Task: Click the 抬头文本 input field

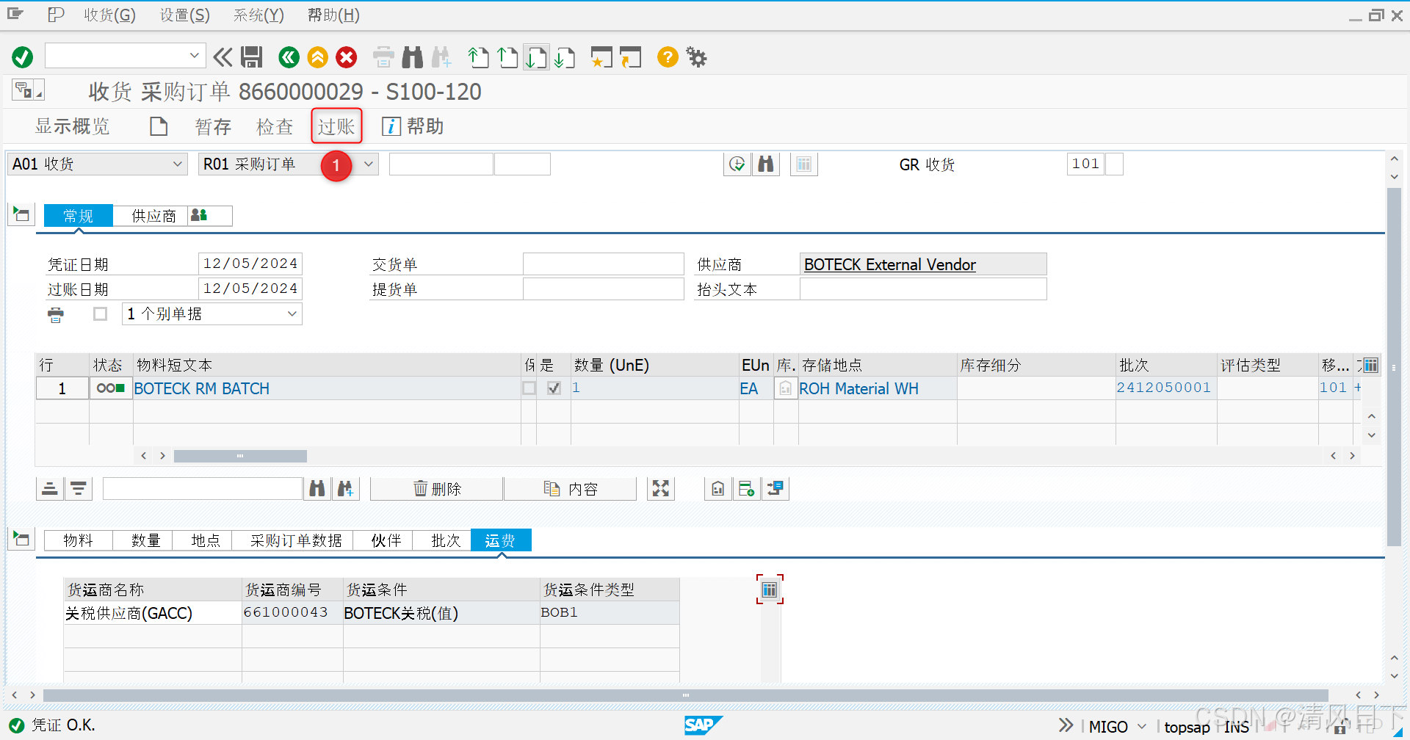Action: tap(923, 289)
